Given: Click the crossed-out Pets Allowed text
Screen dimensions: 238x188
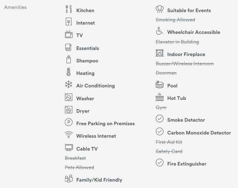Looking at the screenshot, I should tap(80, 167).
